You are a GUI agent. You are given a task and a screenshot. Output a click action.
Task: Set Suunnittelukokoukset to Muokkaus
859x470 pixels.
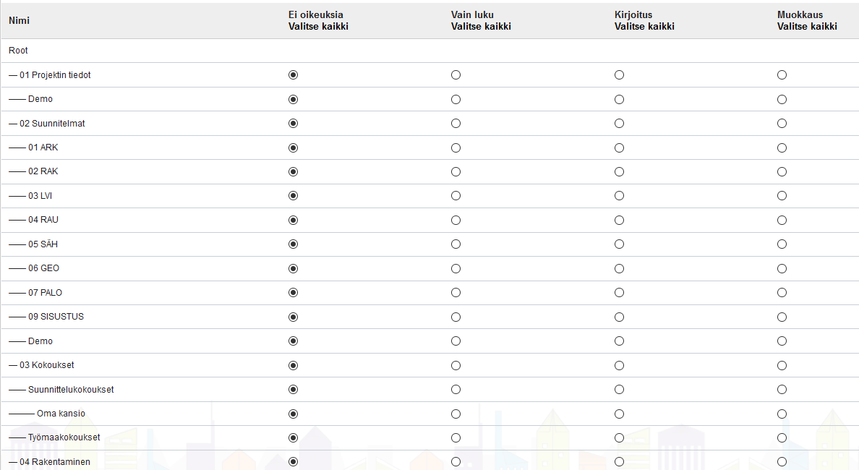tap(782, 390)
